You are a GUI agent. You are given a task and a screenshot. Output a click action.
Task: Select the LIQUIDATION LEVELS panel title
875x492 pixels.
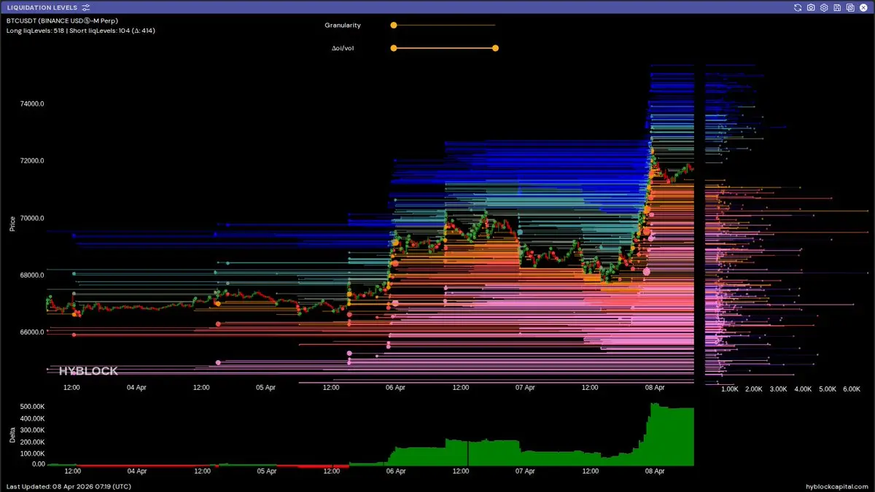point(42,7)
